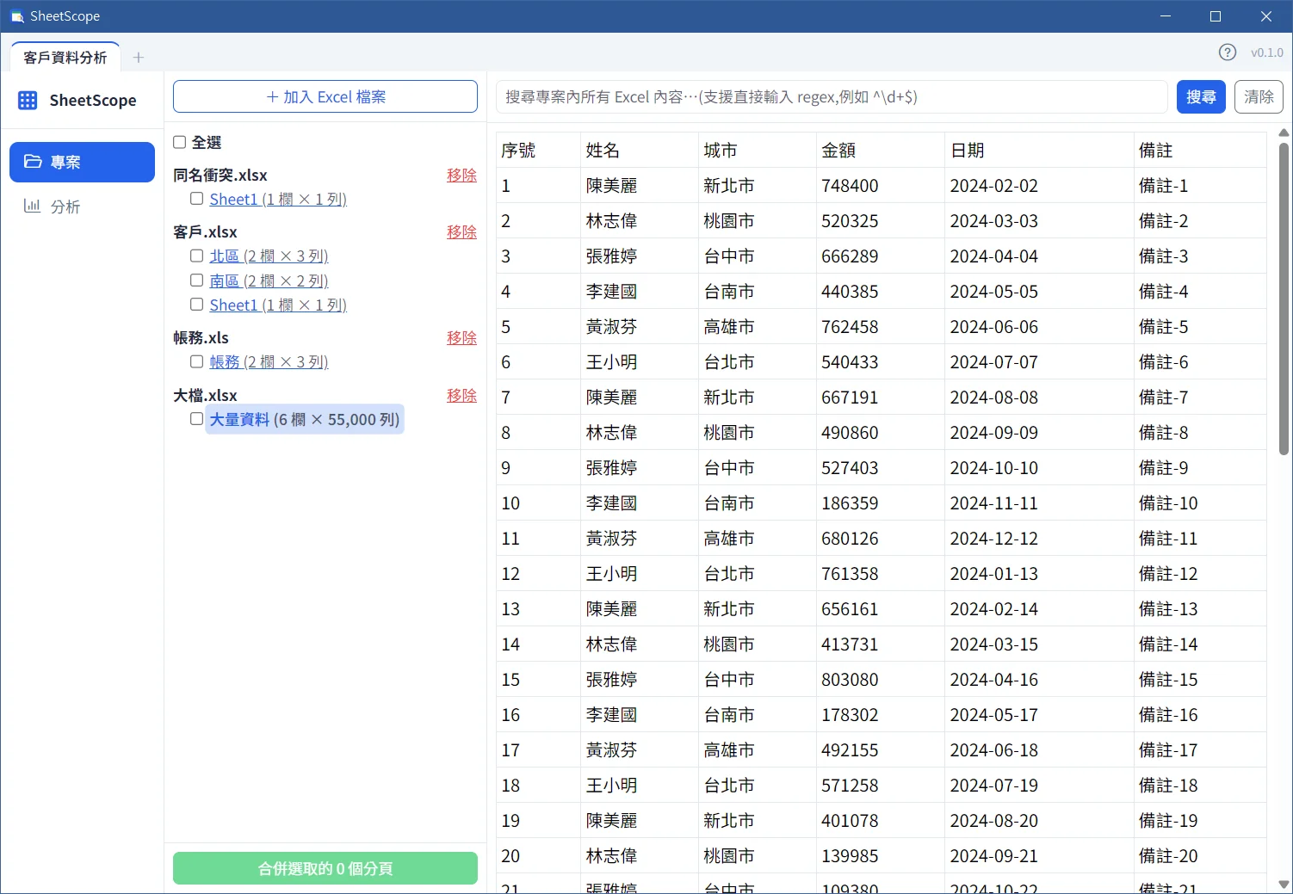Check the 北區 sheet checkbox

pyautogui.click(x=197, y=256)
